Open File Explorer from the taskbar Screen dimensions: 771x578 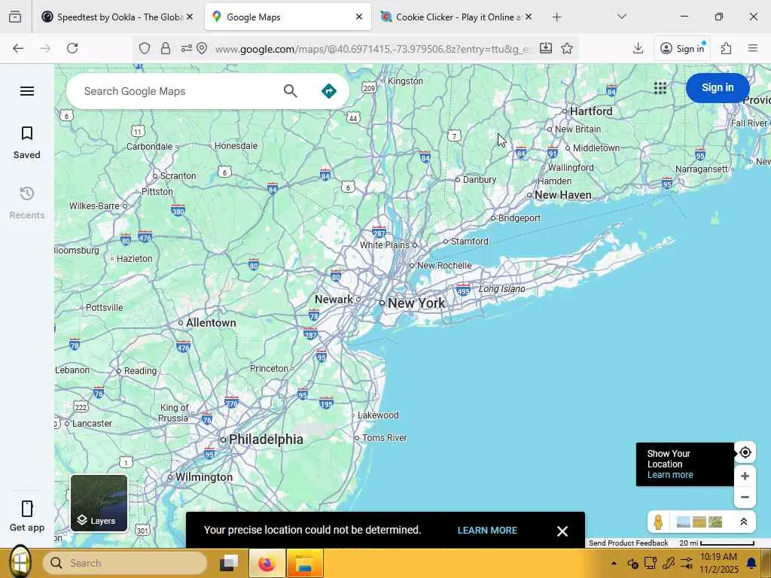tap(305, 563)
